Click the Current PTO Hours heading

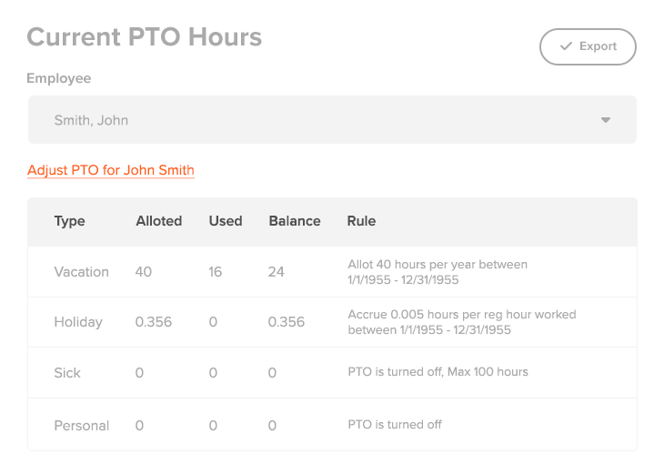[145, 37]
